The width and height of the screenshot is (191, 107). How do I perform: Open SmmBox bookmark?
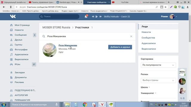11,11
